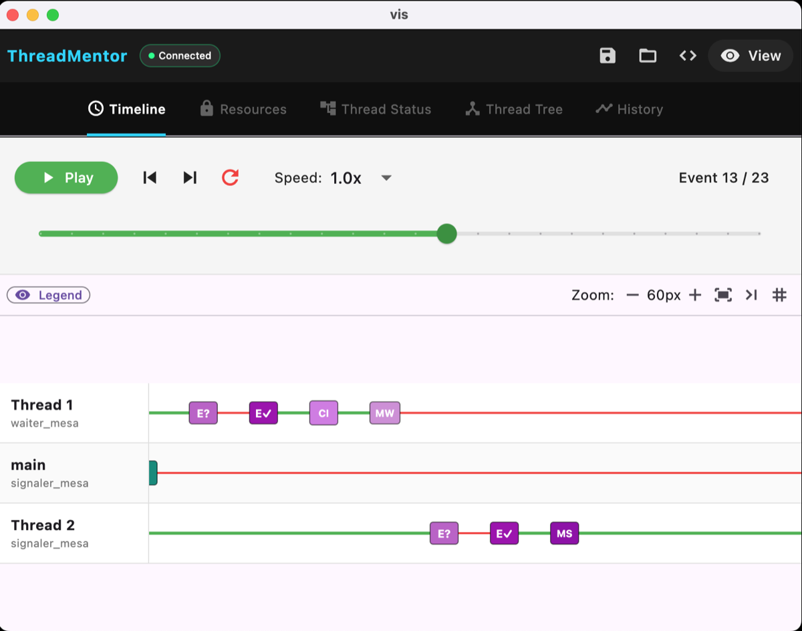
Task: Select the MW event marker
Action: (x=385, y=413)
